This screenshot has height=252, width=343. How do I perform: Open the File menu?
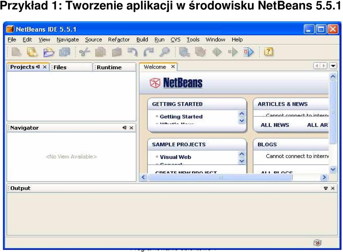pyautogui.click(x=12, y=40)
